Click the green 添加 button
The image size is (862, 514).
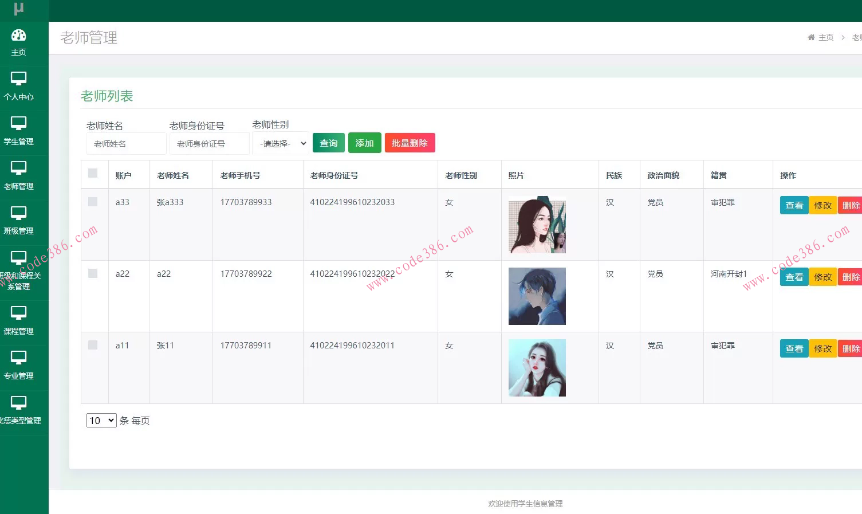tap(364, 143)
